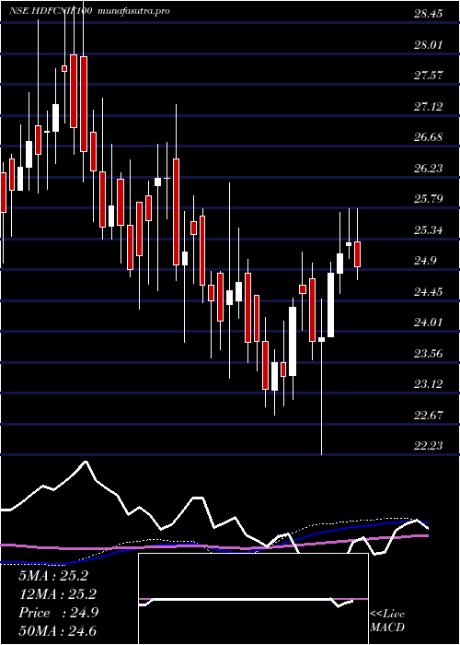
Task: Click the Price : 24.9 readout
Action: click(58, 613)
